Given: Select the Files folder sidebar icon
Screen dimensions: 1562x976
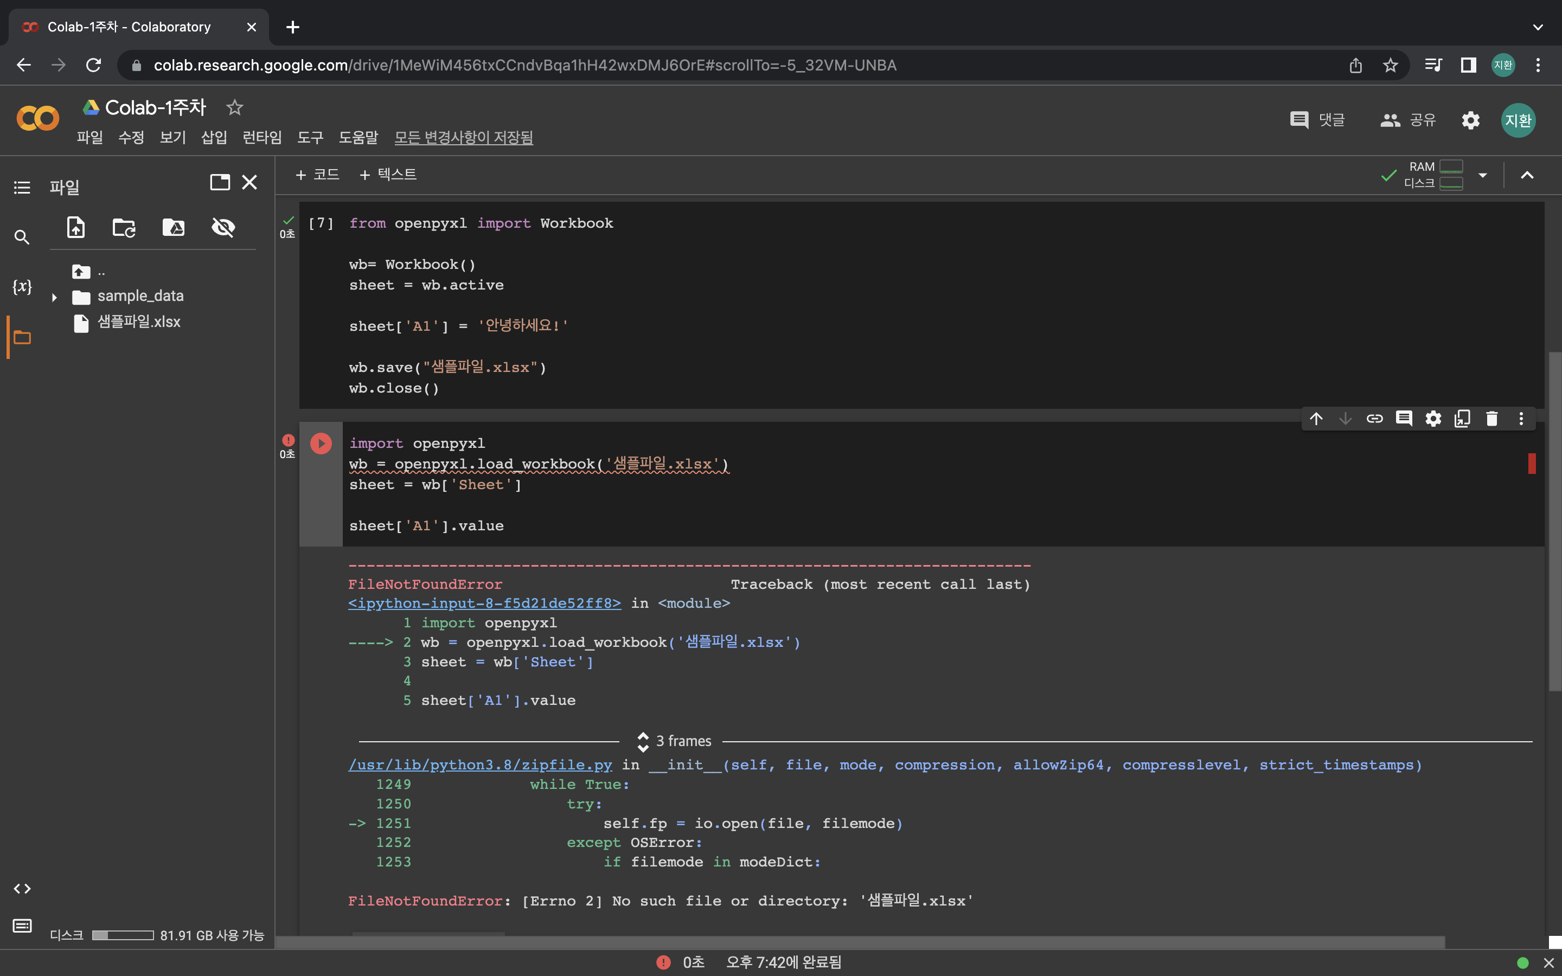Looking at the screenshot, I should (x=22, y=337).
